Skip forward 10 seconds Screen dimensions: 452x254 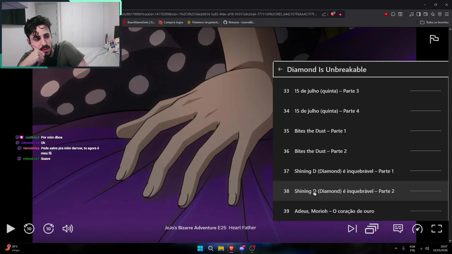point(48,229)
